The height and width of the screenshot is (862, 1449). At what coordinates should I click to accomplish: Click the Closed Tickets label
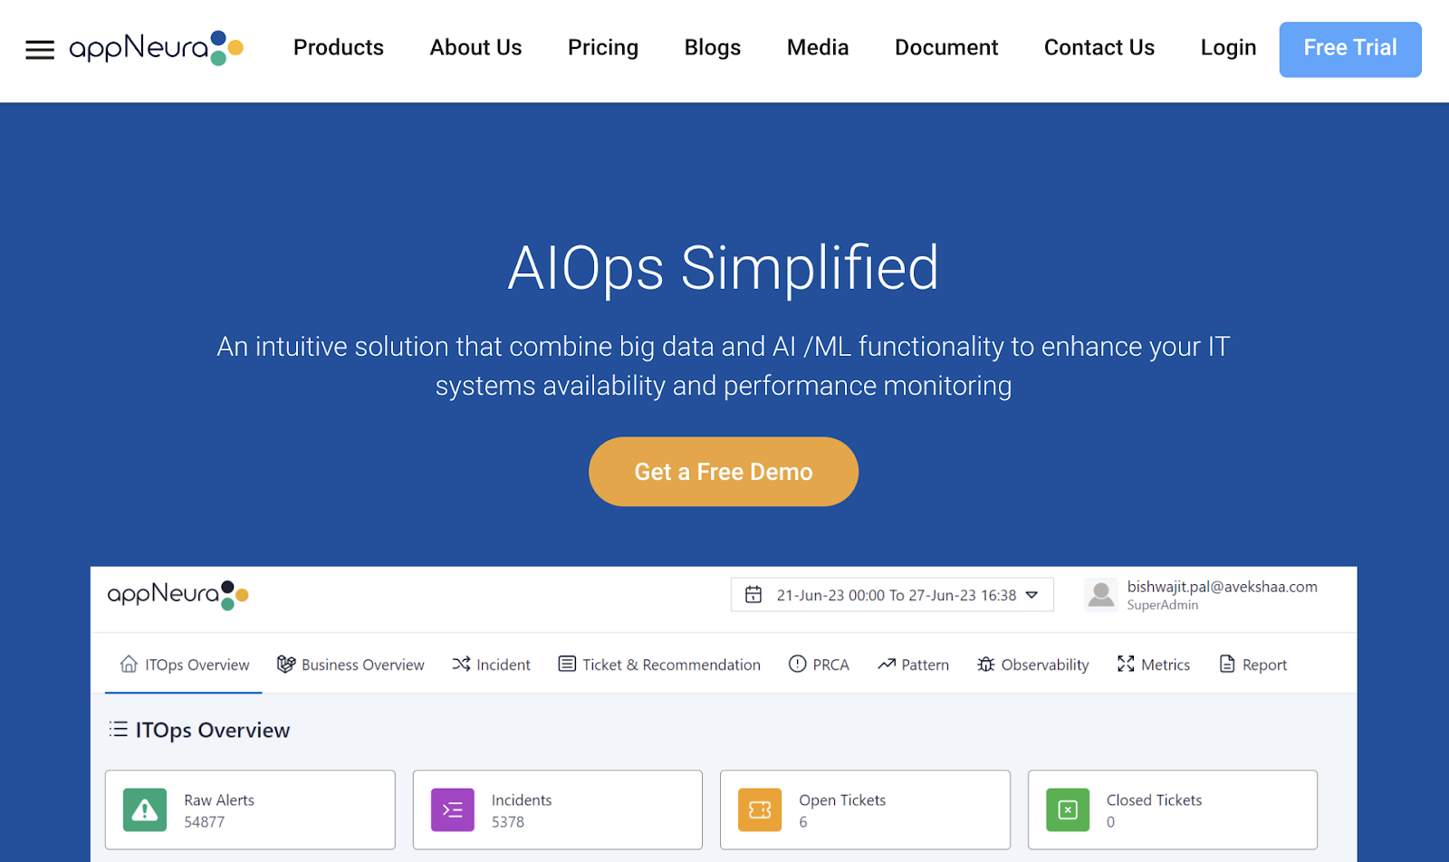pyautogui.click(x=1155, y=800)
